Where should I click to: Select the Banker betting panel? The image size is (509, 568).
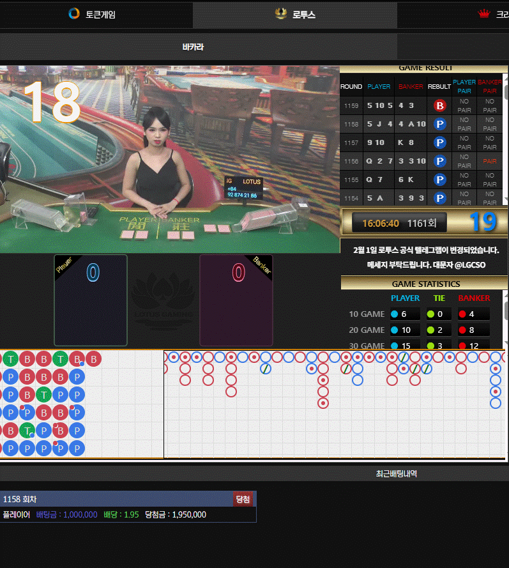(236, 300)
